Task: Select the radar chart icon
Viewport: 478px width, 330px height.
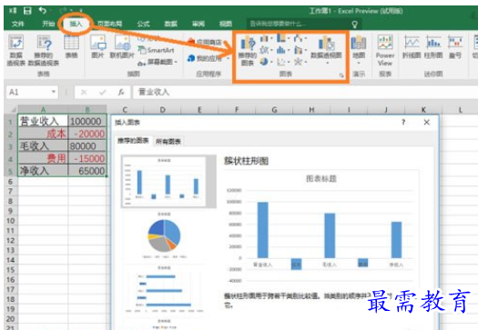Action: (x=298, y=62)
